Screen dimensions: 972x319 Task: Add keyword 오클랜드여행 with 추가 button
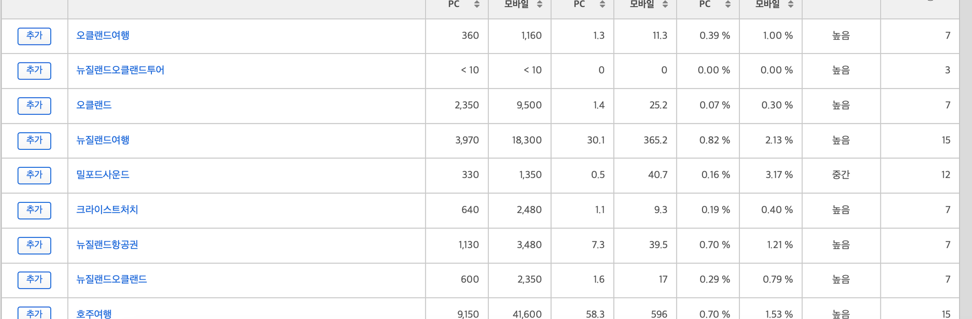point(34,36)
